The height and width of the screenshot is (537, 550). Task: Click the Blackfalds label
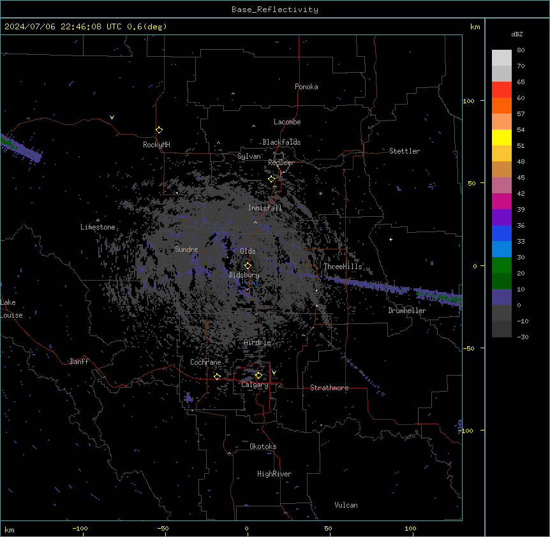[x=281, y=142]
